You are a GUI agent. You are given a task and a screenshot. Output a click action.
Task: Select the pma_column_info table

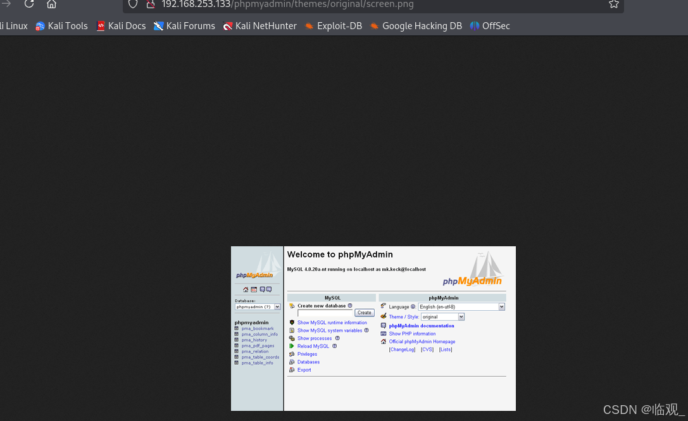tap(260, 334)
